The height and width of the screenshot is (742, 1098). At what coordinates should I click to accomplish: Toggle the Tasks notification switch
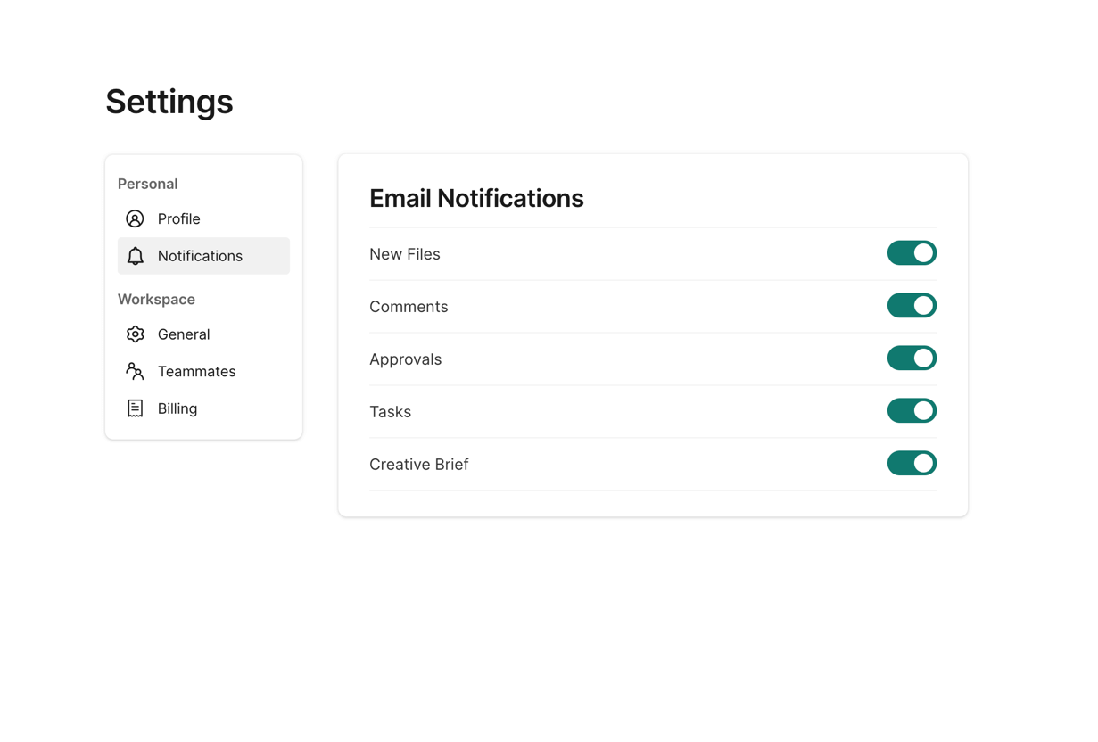(912, 411)
